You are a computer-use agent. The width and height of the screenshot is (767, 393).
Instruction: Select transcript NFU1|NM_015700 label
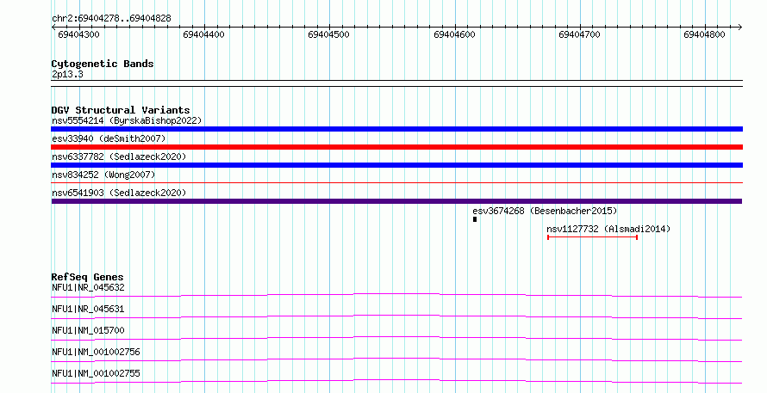tap(88, 330)
